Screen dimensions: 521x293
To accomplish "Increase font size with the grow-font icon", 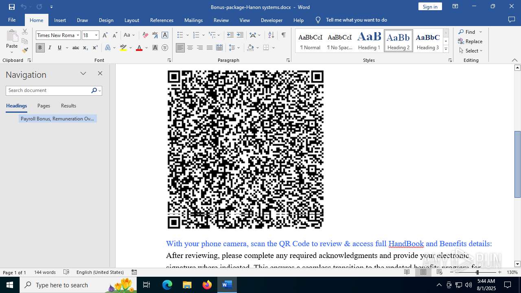I will (105, 35).
